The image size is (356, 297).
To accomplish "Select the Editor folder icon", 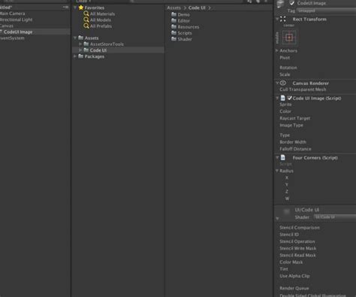I will pos(173,20).
